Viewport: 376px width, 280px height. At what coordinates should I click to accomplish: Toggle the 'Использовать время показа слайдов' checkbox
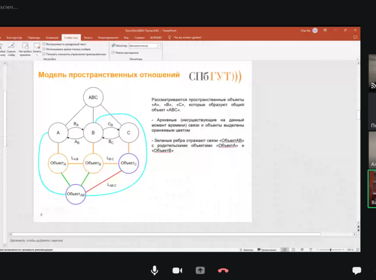[45, 49]
